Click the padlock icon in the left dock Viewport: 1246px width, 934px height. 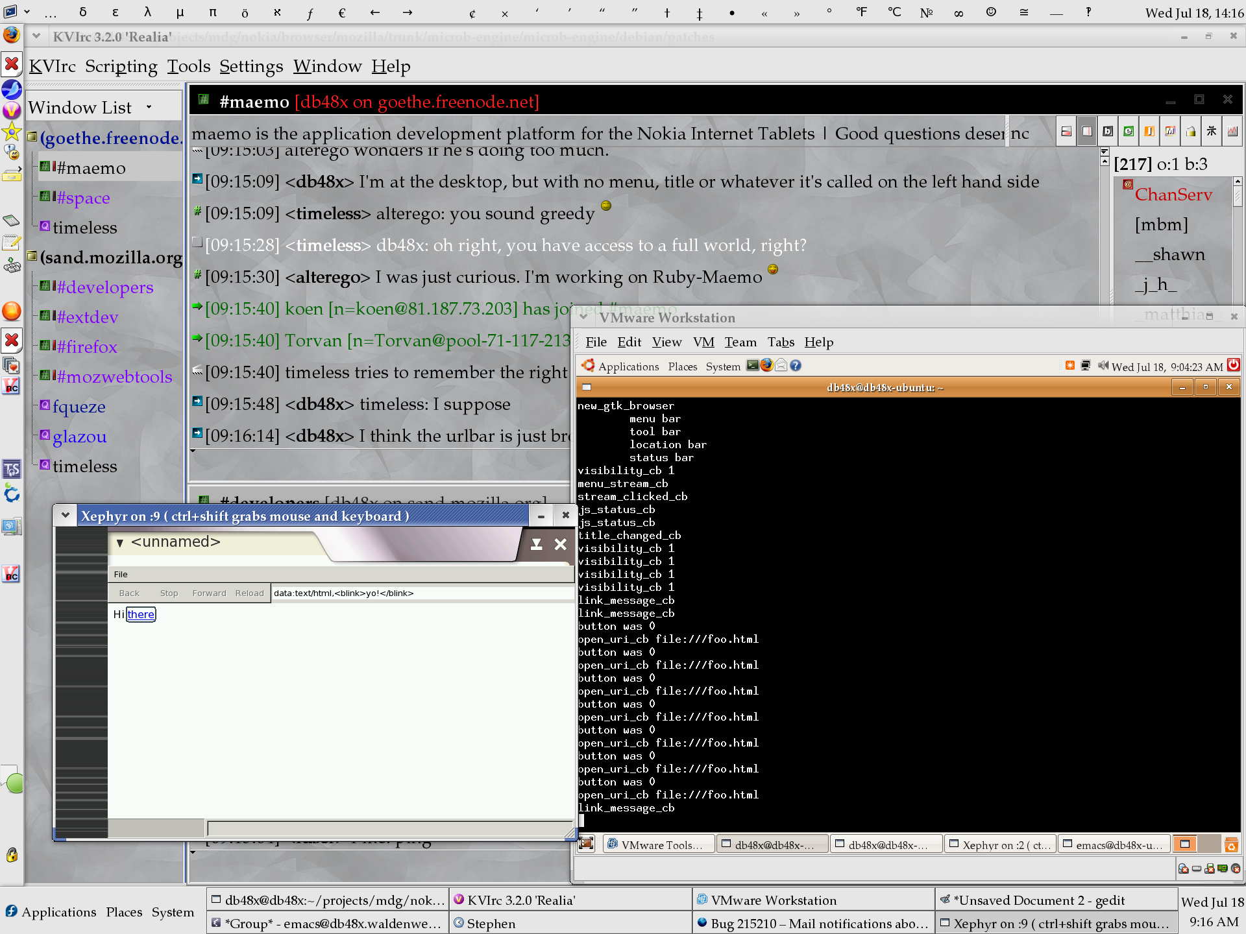tap(12, 855)
